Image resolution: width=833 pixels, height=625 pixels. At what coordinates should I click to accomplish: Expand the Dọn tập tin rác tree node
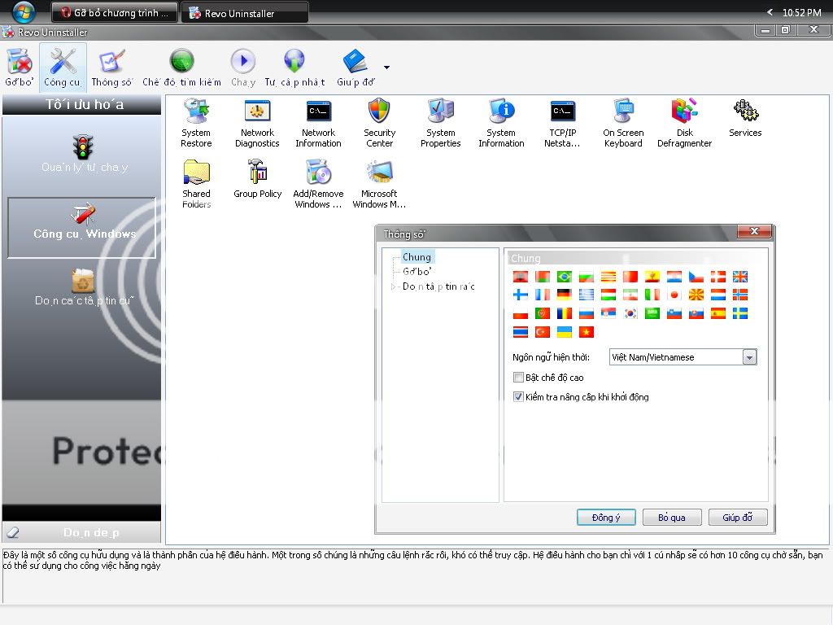[x=394, y=286]
